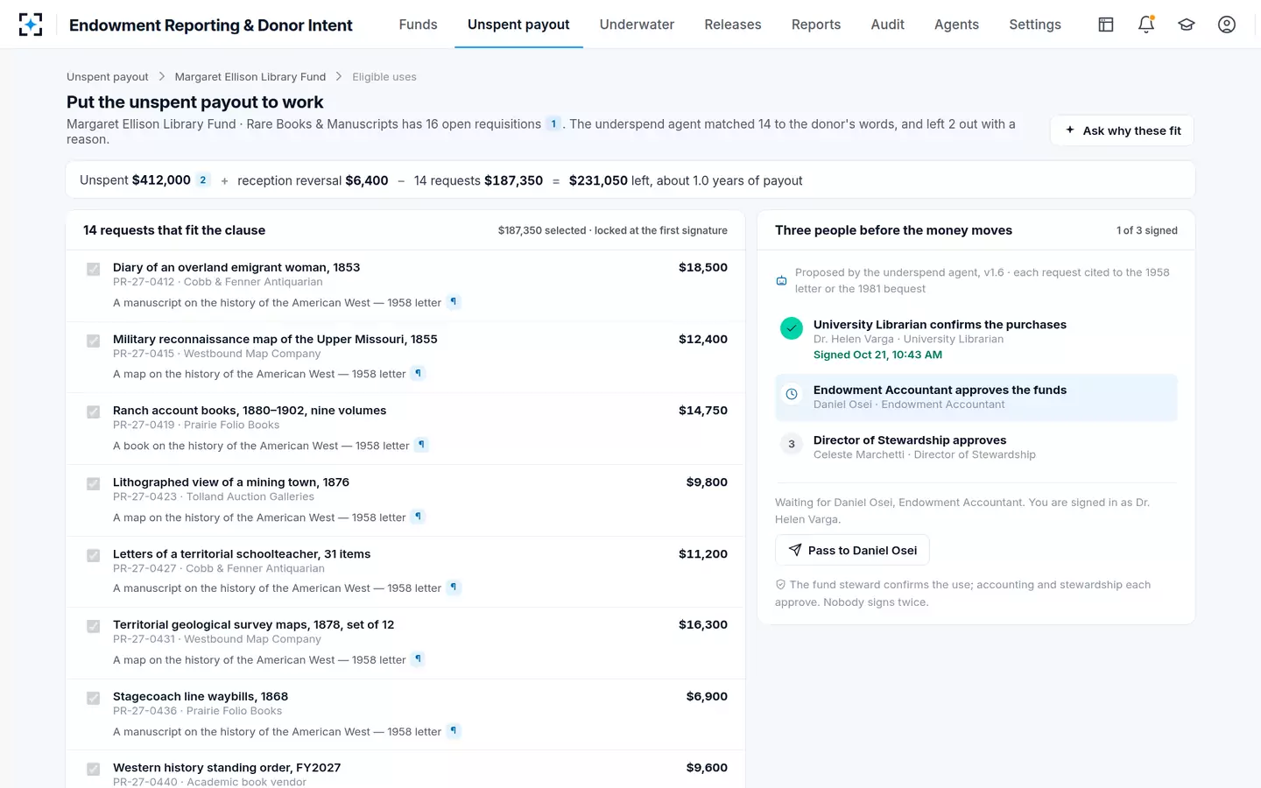Open Margaret Ellison Library Fund breadcrumb
Image resolution: width=1261 pixels, height=788 pixels.
[x=250, y=77]
